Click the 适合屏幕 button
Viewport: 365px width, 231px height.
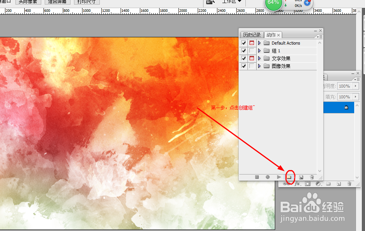click(57, 2)
